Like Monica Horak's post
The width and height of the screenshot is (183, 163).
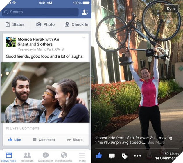coord(15,140)
